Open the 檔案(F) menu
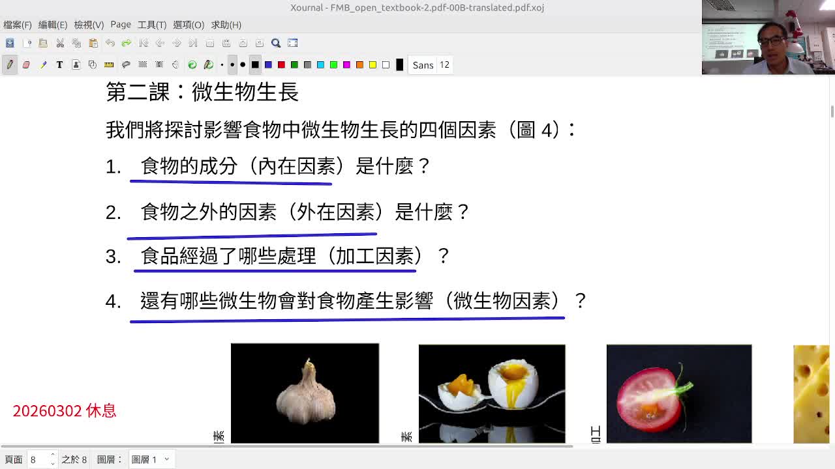835x469 pixels. click(18, 25)
